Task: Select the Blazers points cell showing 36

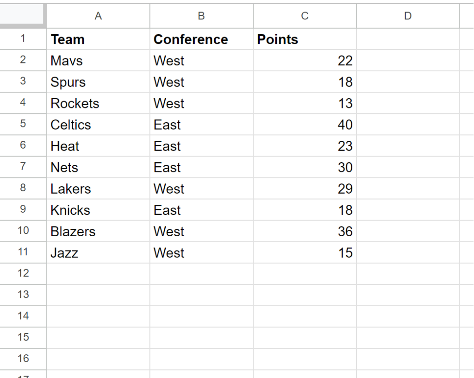Action: (x=305, y=231)
